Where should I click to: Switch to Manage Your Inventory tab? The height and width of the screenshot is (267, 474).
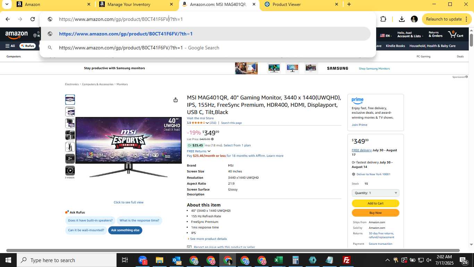point(136,5)
